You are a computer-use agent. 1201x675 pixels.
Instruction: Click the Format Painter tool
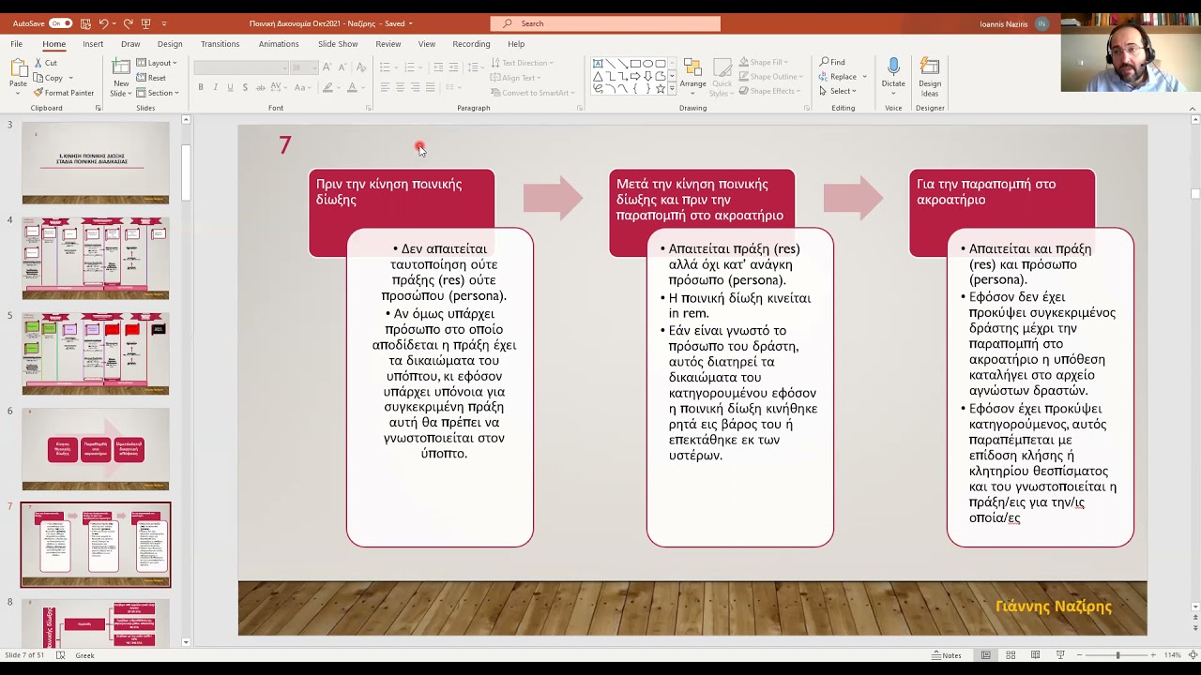coord(63,93)
